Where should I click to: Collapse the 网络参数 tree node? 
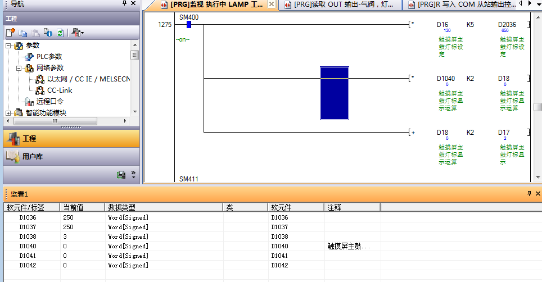(19, 68)
